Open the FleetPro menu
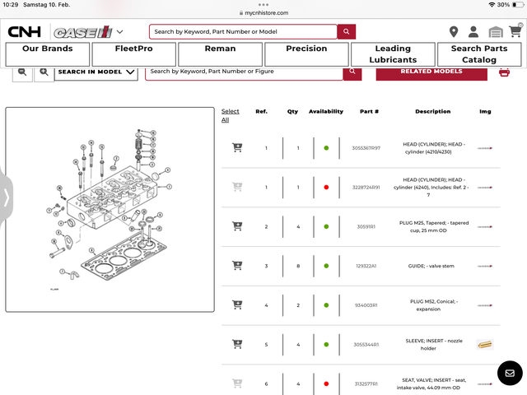 (x=133, y=54)
